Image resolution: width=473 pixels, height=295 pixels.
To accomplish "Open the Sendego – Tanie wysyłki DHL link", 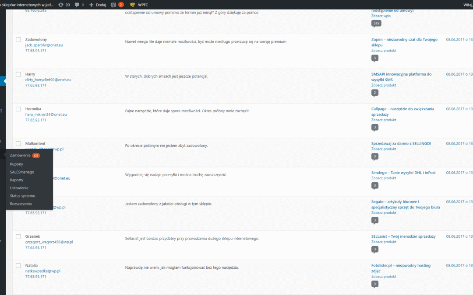I will 403,173.
